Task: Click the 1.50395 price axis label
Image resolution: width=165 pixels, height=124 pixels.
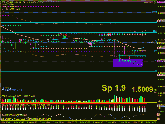Action: pyautogui.click(x=161, y=27)
